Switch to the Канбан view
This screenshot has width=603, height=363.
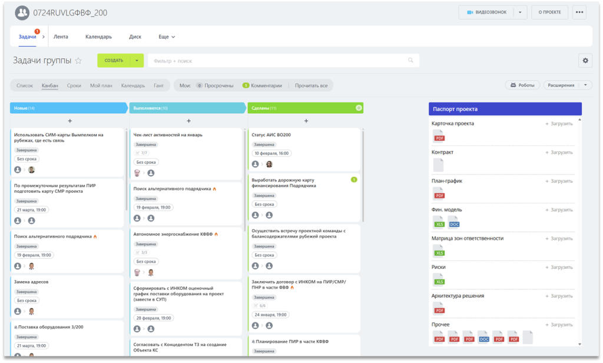click(x=50, y=85)
